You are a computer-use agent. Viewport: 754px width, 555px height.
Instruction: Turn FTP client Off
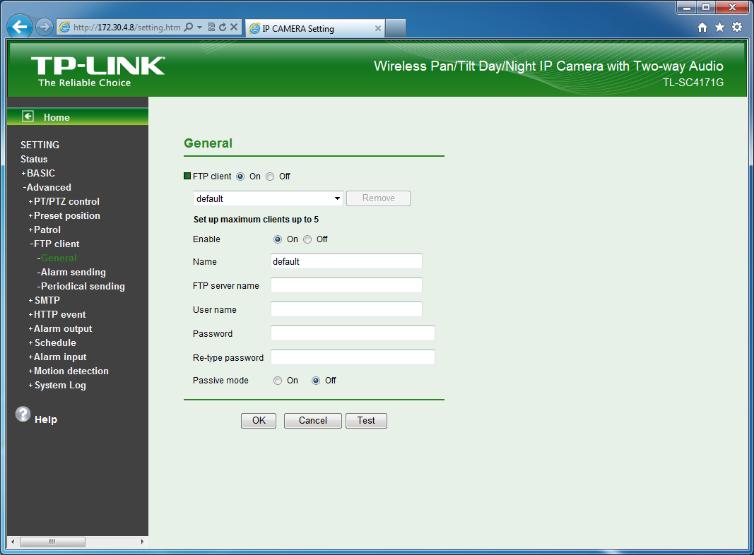pyautogui.click(x=270, y=177)
